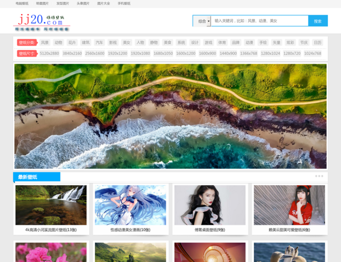Select the 美女 wallpaper category

point(126,42)
